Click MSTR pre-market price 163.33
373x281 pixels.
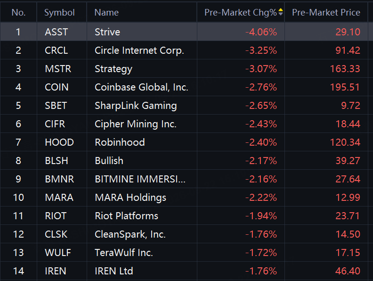point(345,69)
